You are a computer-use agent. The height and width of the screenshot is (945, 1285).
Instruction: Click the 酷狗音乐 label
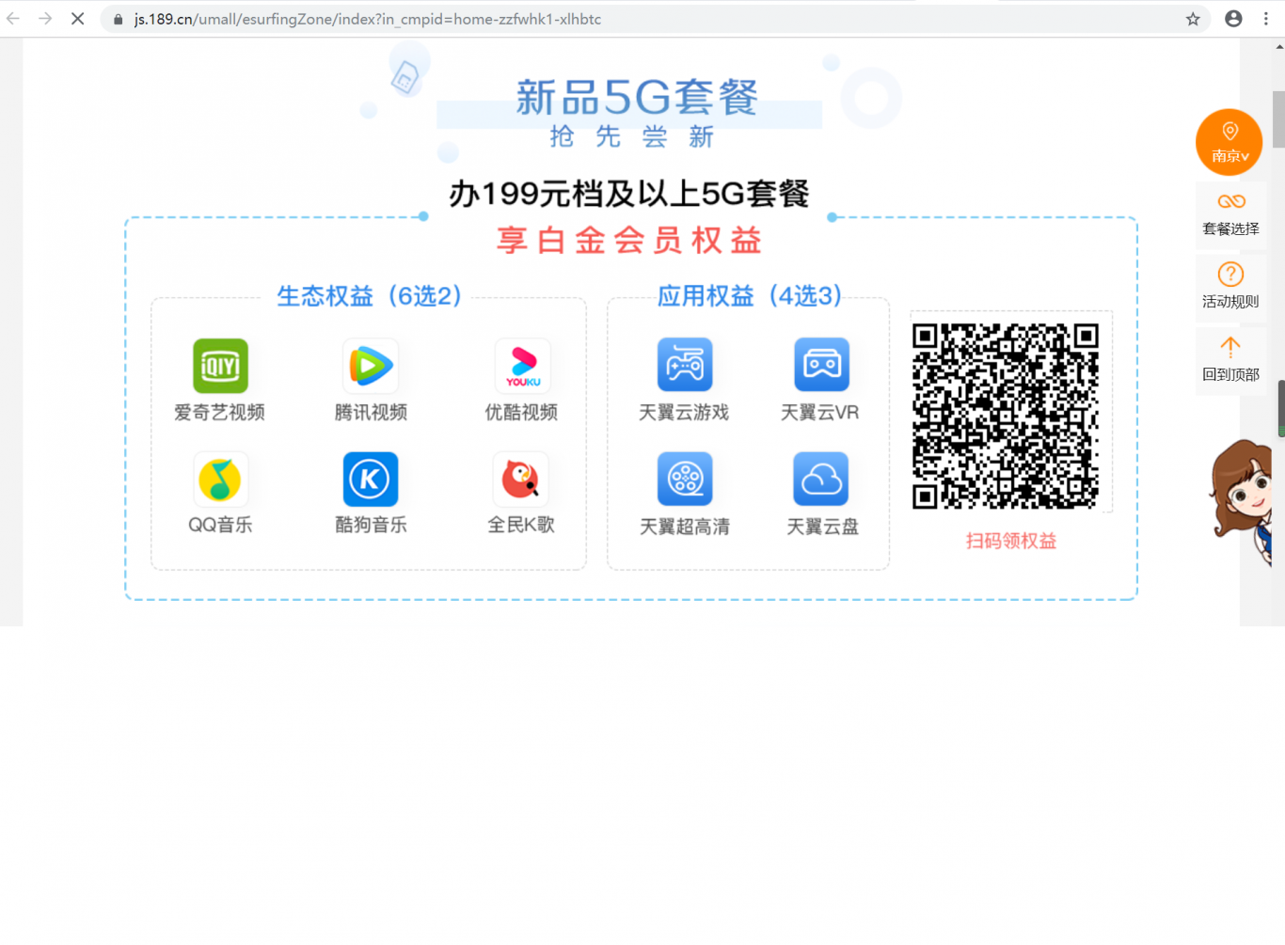click(371, 525)
